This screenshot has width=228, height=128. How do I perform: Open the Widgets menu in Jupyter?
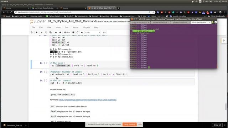tap(86, 27)
